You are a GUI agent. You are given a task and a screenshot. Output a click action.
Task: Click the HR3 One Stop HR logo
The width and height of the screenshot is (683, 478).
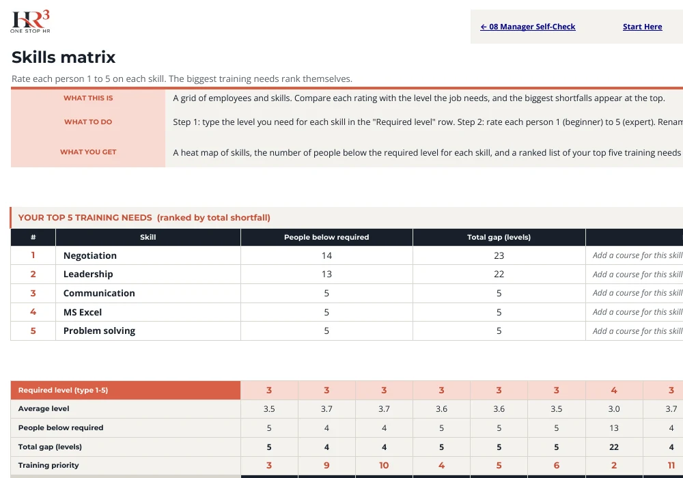30,22
